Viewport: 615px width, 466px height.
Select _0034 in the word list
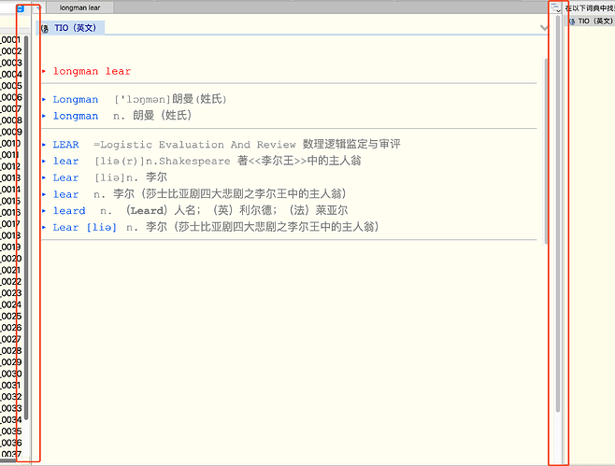click(x=10, y=419)
